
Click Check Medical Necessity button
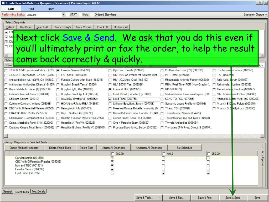click(24, 148)
